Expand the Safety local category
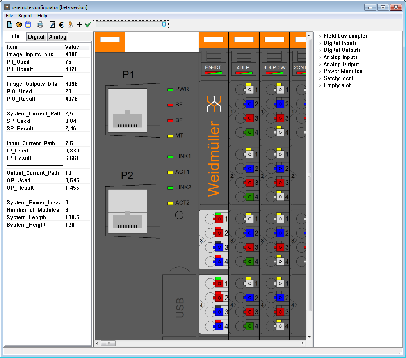The width and height of the screenshot is (406, 358). [x=319, y=78]
